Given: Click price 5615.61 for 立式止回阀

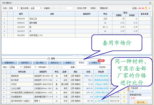Looking at the screenshot, I should point(89,88).
